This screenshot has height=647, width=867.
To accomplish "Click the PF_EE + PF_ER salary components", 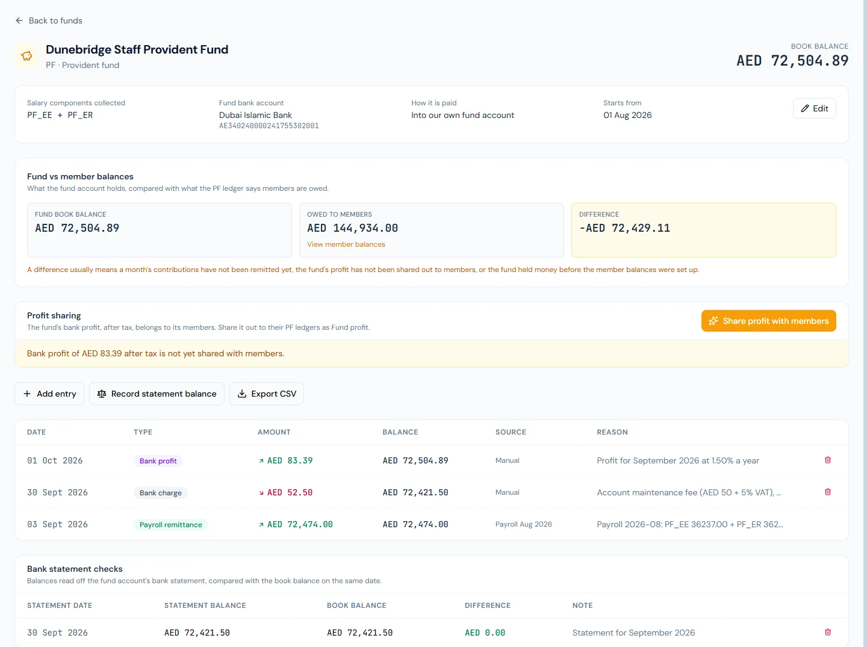I will [x=60, y=115].
